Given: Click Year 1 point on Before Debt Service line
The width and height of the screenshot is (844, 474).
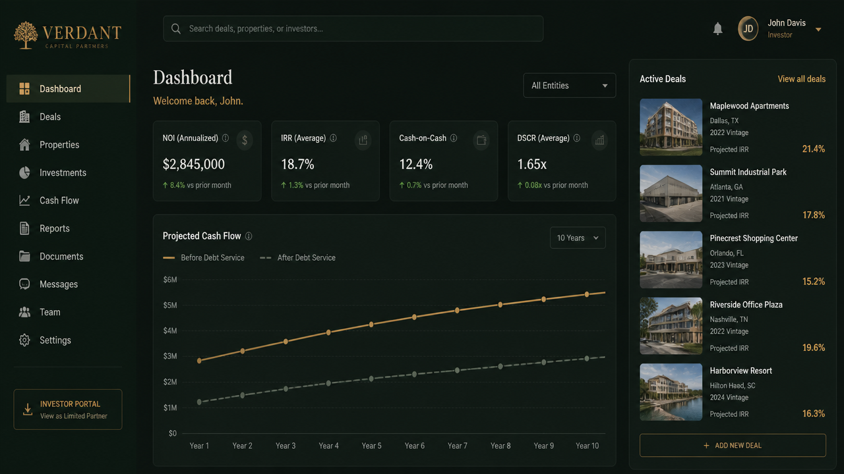Looking at the screenshot, I should tap(199, 361).
